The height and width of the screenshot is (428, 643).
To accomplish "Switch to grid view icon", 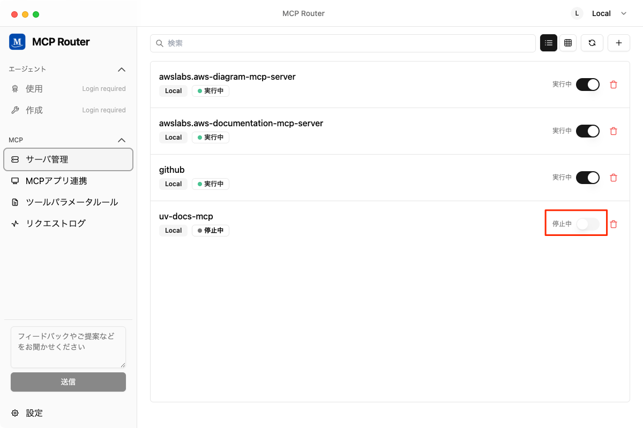I will (568, 43).
